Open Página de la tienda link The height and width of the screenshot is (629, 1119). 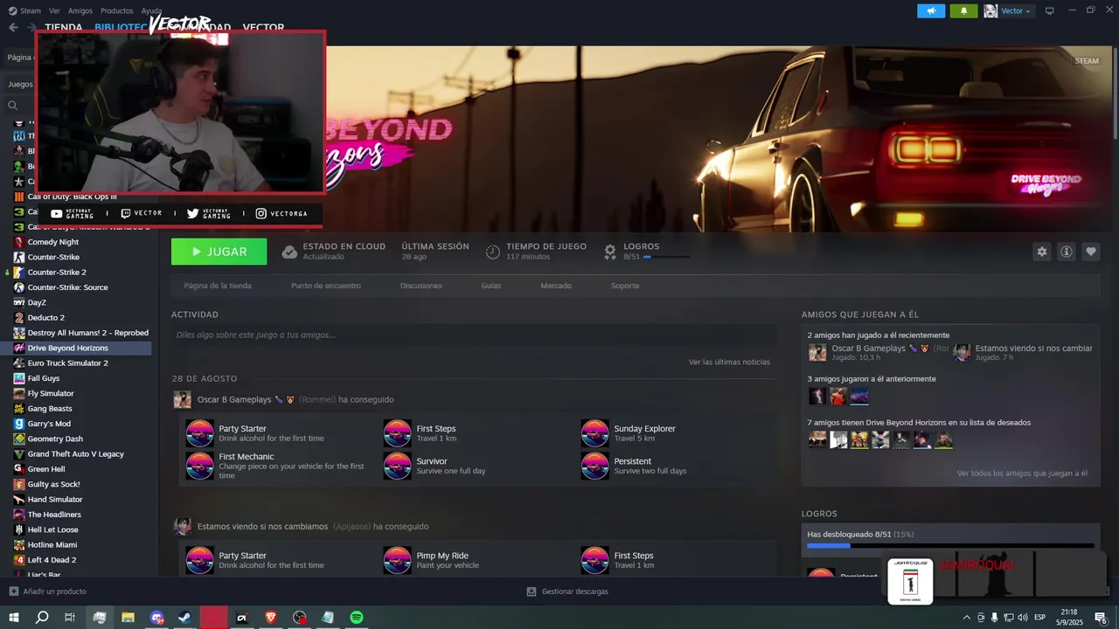[218, 286]
